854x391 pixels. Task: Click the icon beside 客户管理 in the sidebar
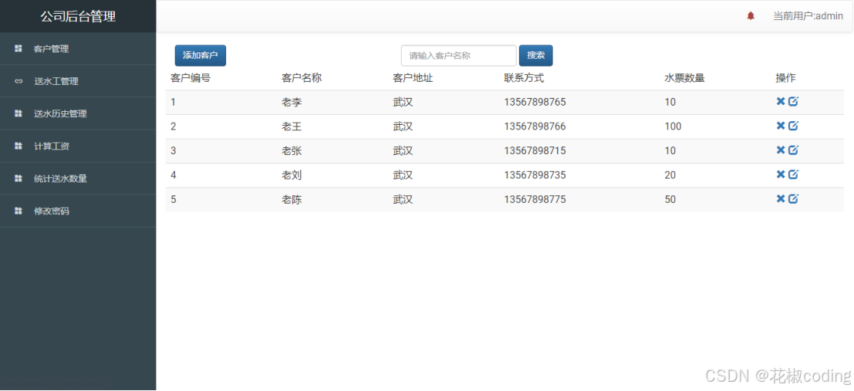pos(18,49)
